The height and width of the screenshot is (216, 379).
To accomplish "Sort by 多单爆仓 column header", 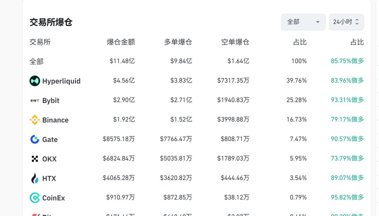I will (178, 42).
